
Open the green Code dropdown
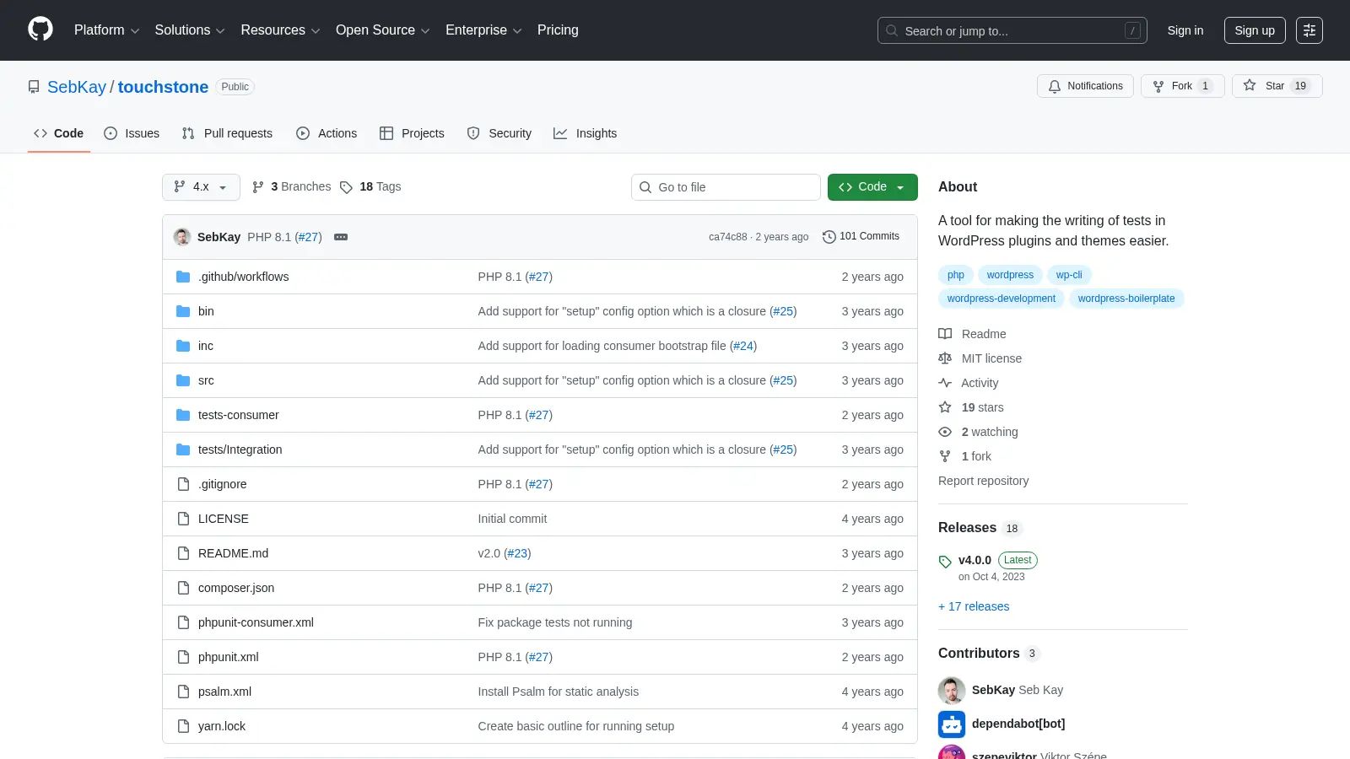tap(872, 187)
